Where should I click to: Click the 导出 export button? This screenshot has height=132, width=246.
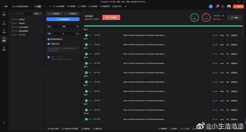click(x=234, y=17)
